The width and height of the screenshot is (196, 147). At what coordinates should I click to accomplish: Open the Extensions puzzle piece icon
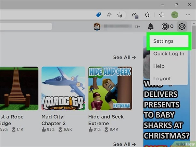coord(147,15)
